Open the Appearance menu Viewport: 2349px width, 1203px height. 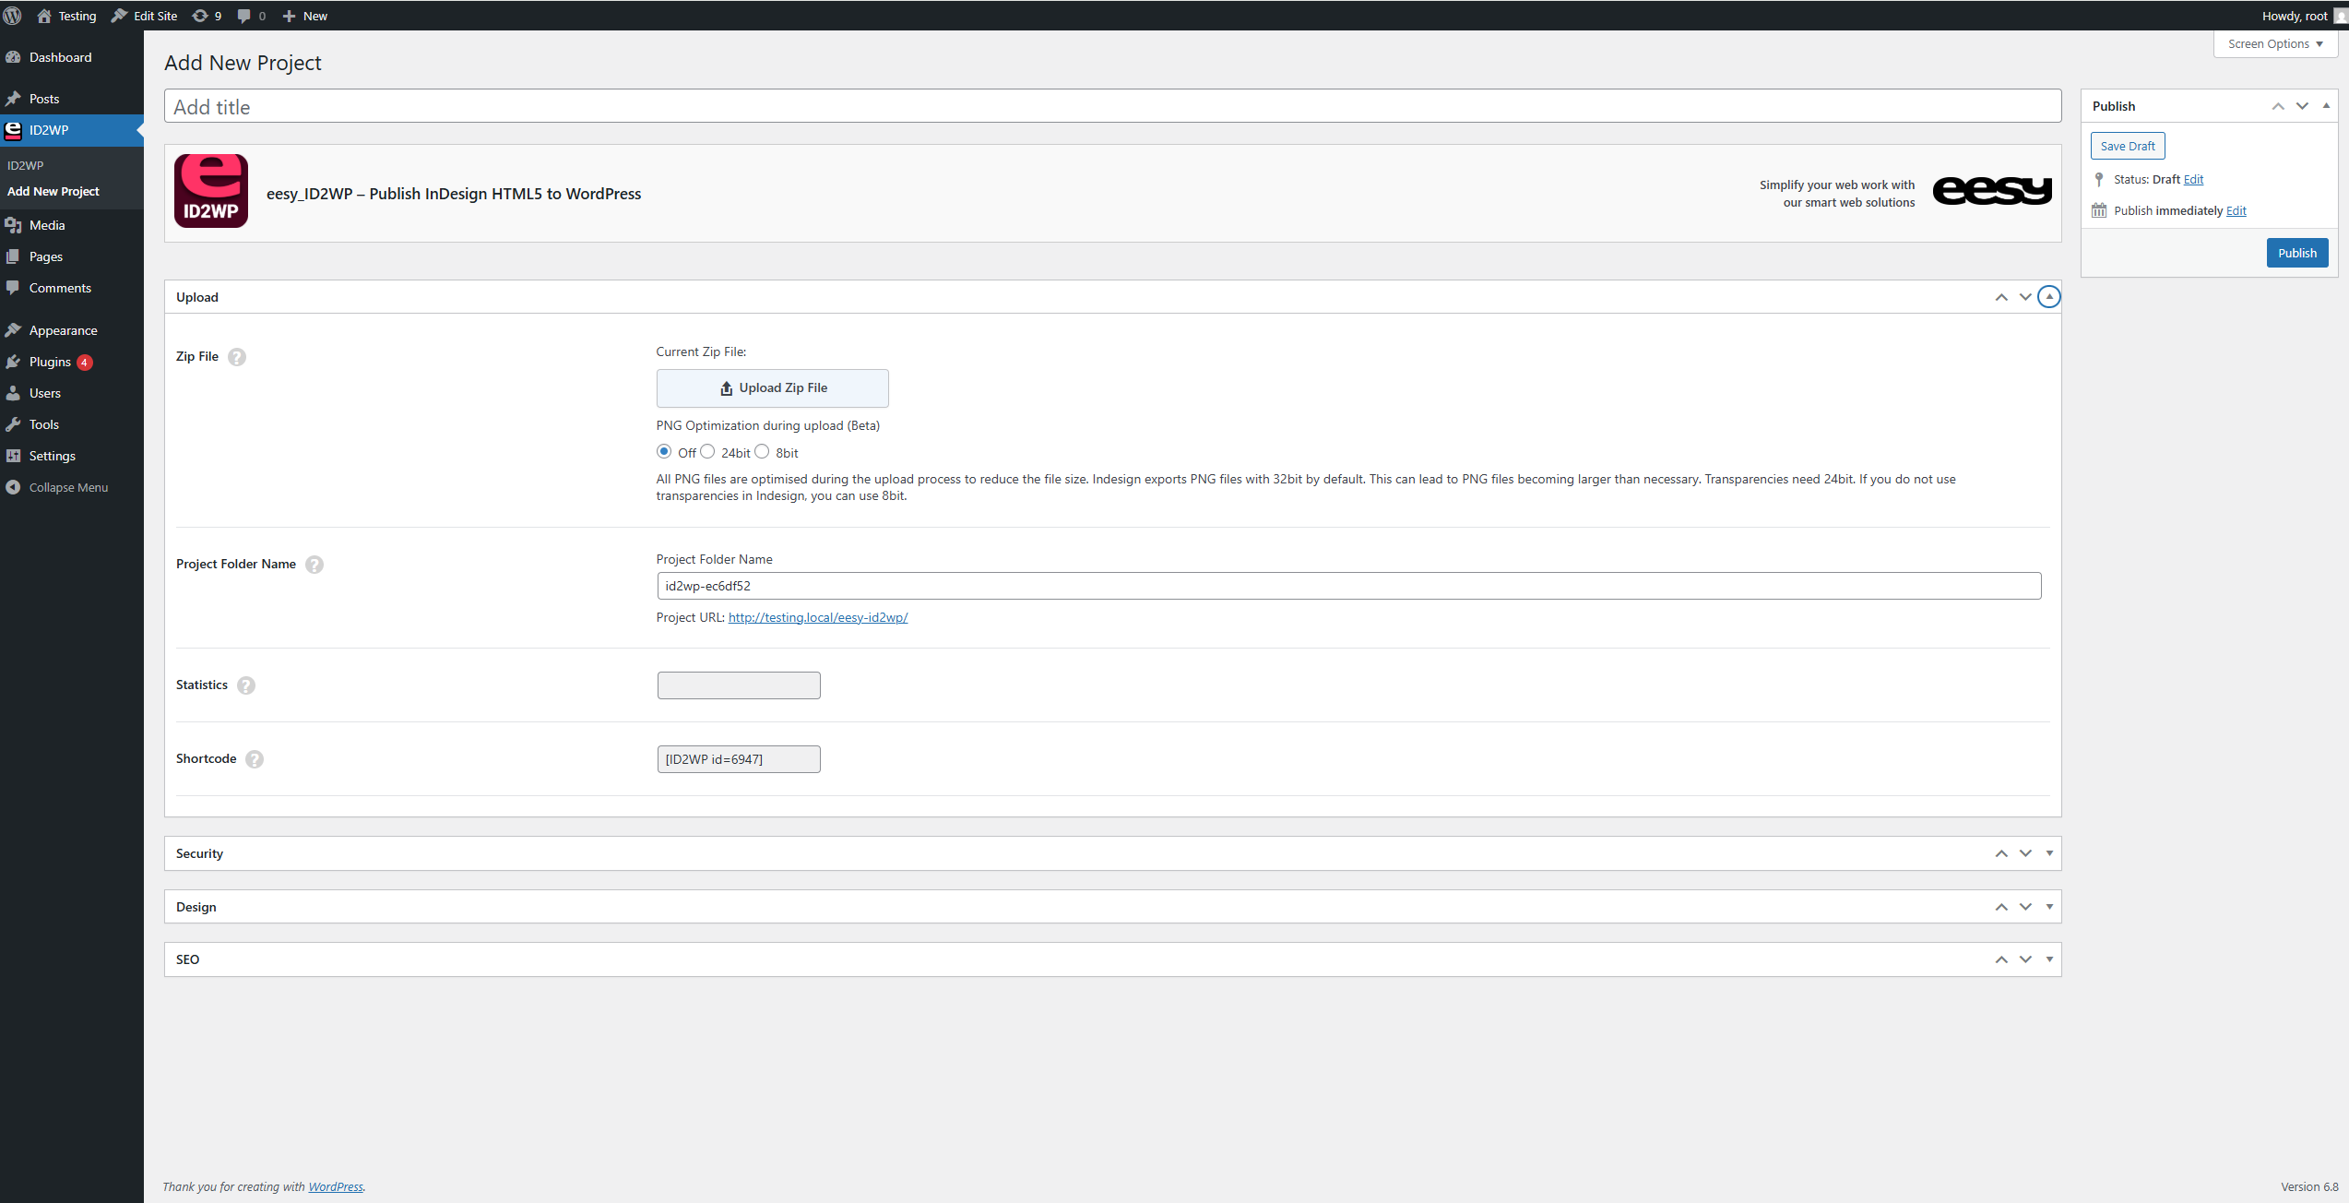[x=72, y=330]
